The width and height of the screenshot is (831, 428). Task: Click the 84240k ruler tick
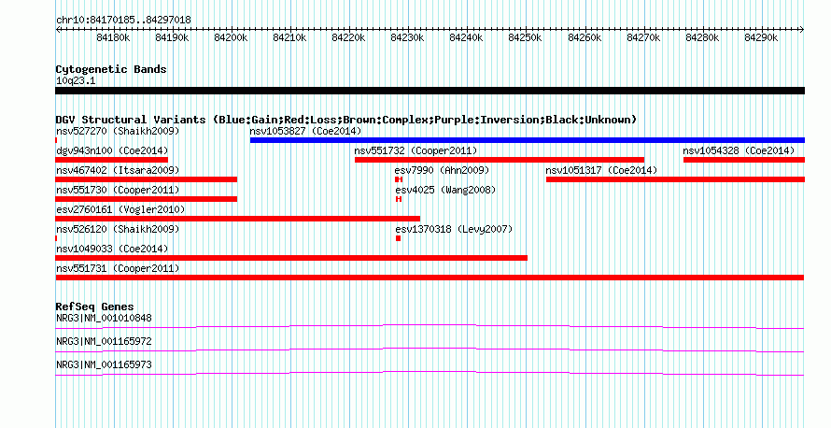click(466, 37)
